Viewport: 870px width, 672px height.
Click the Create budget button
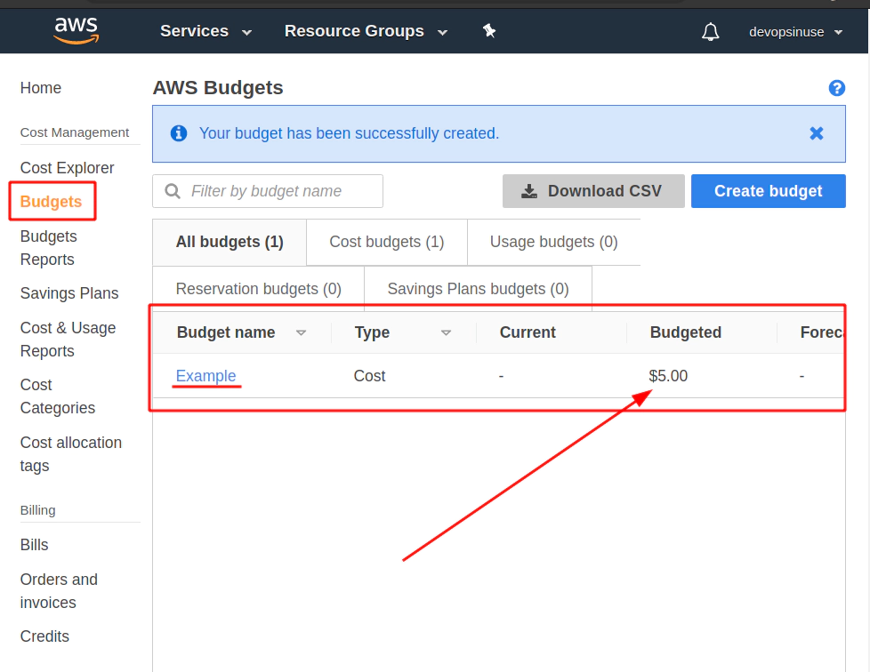[x=769, y=191]
